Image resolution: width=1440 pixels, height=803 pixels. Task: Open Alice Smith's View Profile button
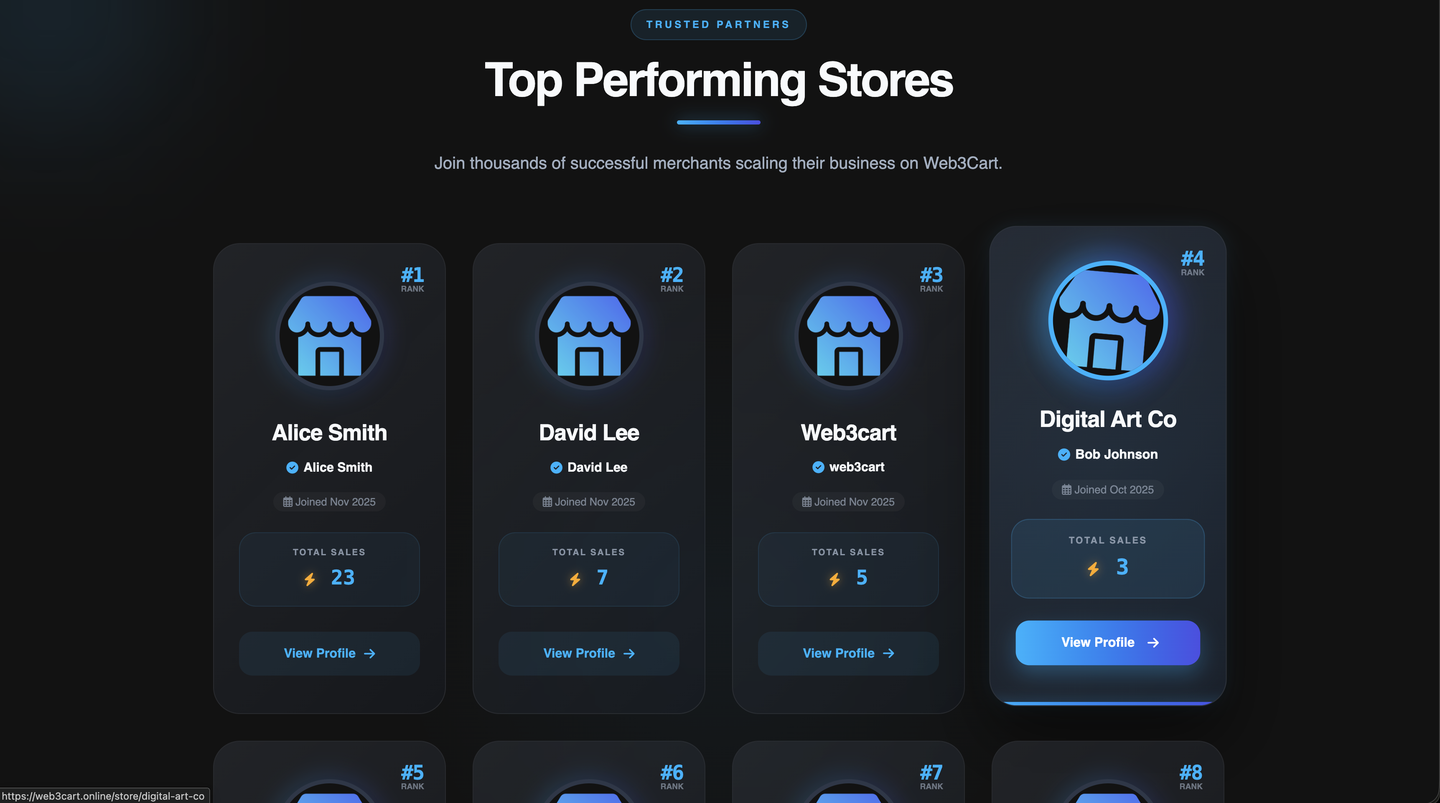point(329,653)
